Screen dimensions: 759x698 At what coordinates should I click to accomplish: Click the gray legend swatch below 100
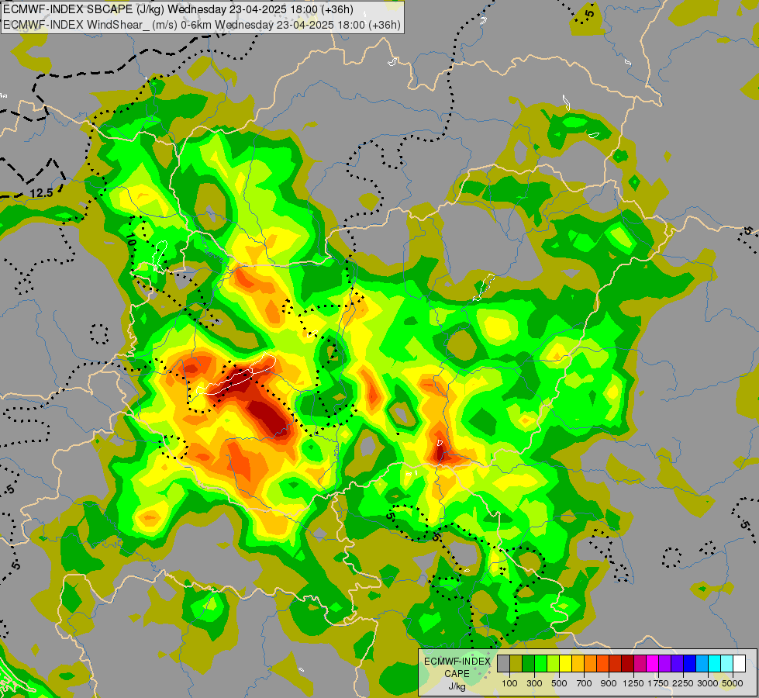click(504, 663)
